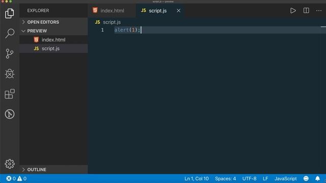The image size is (326, 183).
Task: Change end of line sequence LF
Action: (265, 178)
